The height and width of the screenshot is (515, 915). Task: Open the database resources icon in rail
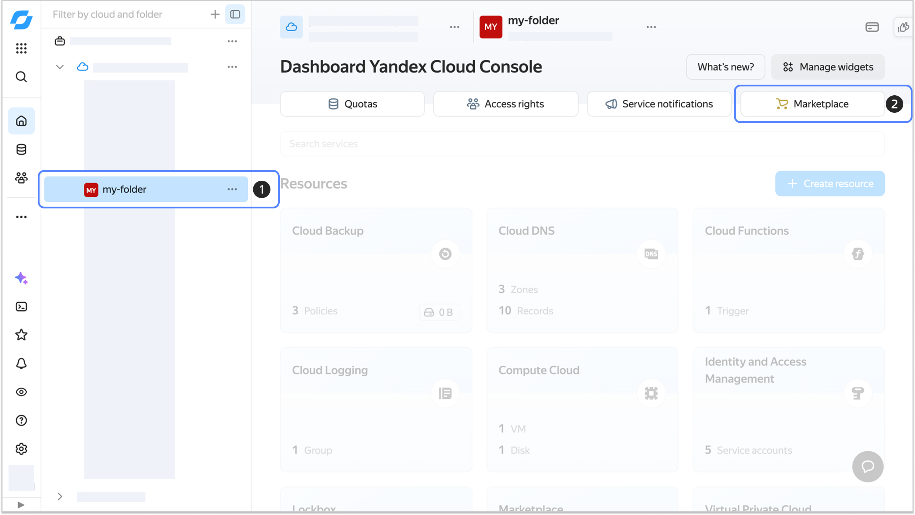21,149
